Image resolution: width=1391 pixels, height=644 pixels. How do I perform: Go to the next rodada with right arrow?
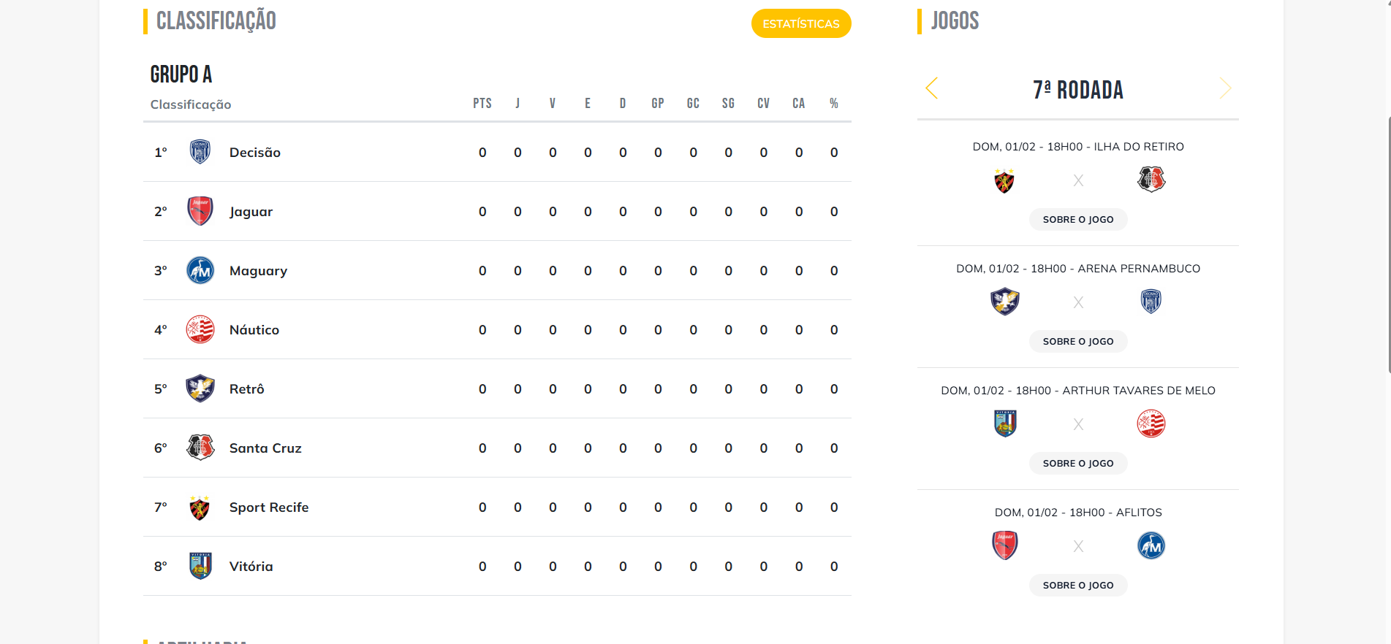pyautogui.click(x=1225, y=88)
